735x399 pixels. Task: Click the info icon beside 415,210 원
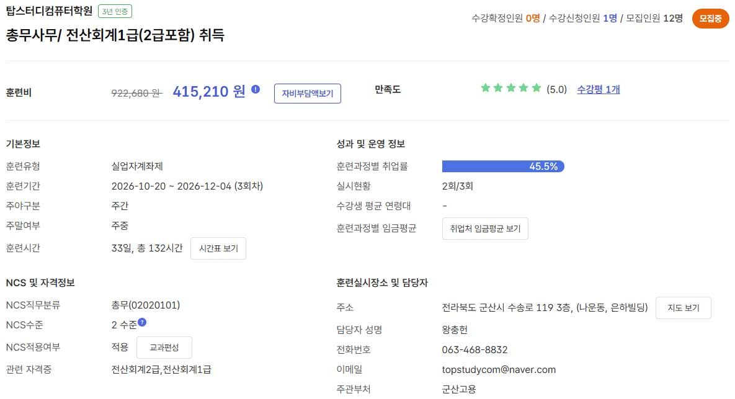[256, 89]
